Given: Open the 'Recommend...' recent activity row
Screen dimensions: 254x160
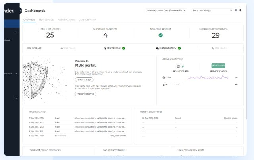Looking at the screenshot, I should point(77,136).
